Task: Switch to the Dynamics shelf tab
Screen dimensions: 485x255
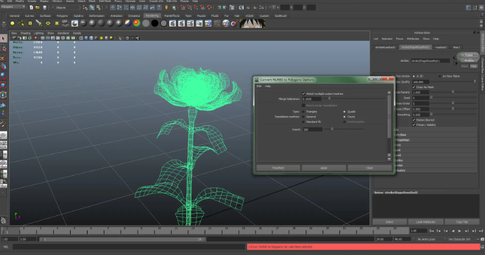Action: pyautogui.click(x=134, y=16)
